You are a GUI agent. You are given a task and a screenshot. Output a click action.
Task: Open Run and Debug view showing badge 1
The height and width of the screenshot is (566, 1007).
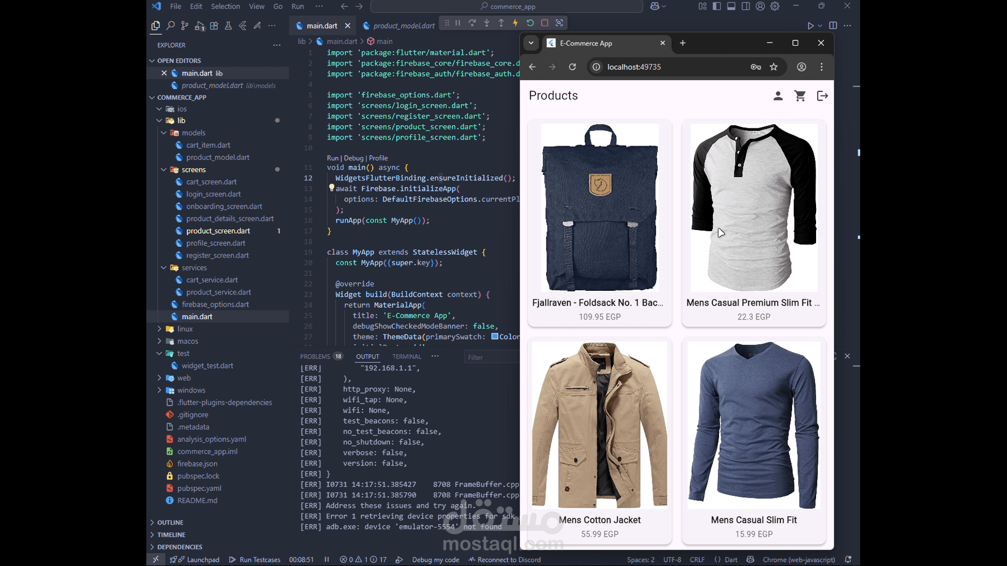coord(199,25)
